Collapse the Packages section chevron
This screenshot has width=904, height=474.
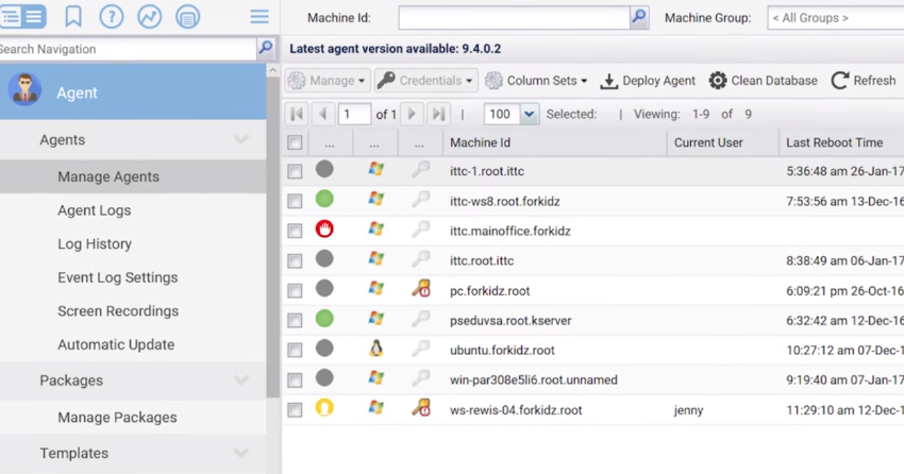point(241,380)
